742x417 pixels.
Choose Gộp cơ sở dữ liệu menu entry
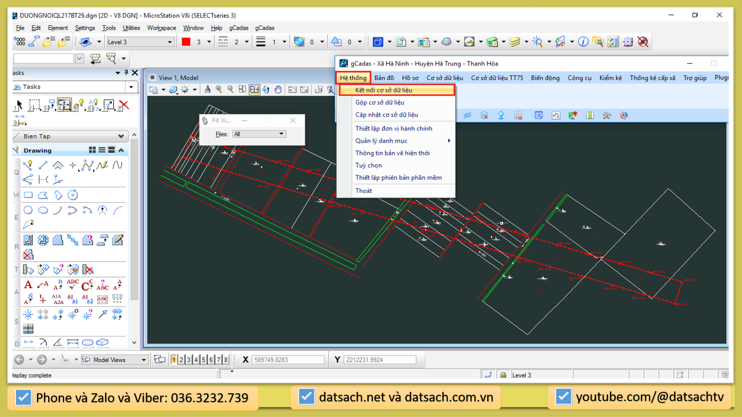(x=380, y=102)
